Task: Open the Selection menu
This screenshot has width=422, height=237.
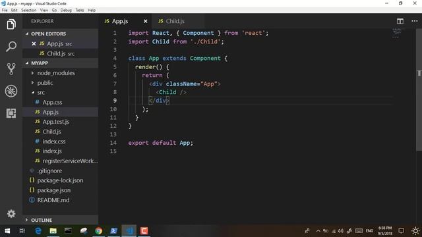Action: 29,11
